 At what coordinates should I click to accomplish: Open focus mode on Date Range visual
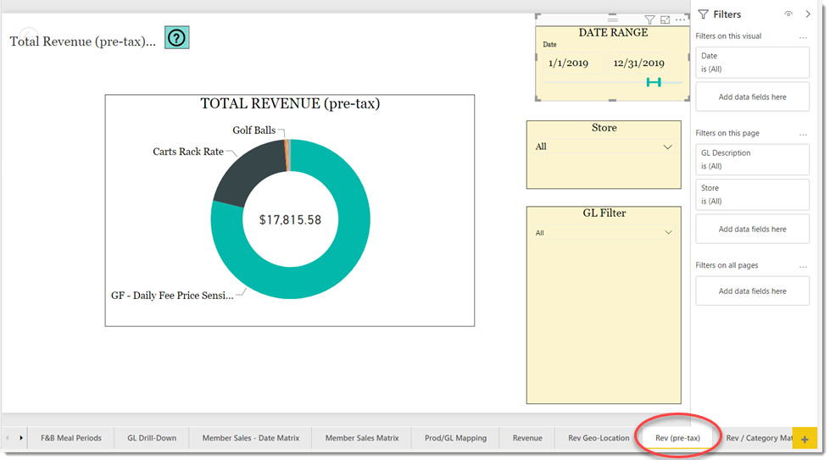coord(666,20)
